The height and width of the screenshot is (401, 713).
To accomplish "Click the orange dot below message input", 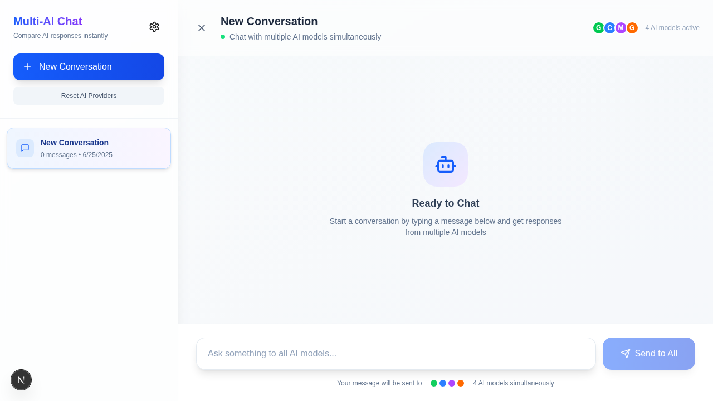I will [x=461, y=383].
